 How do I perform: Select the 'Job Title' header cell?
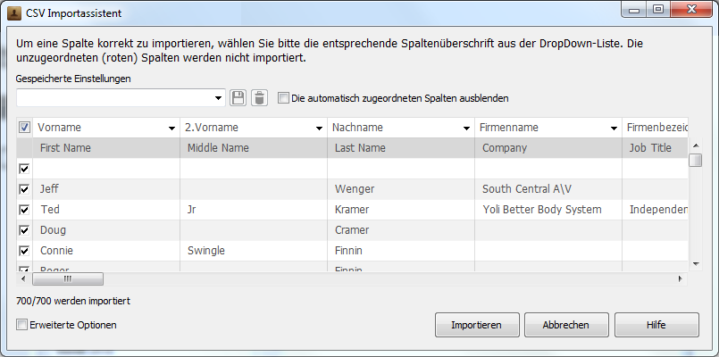655,148
